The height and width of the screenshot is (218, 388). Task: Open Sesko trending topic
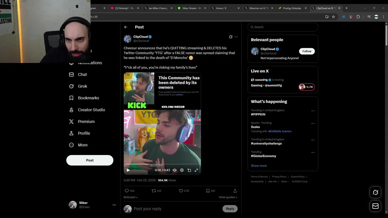click(x=255, y=127)
